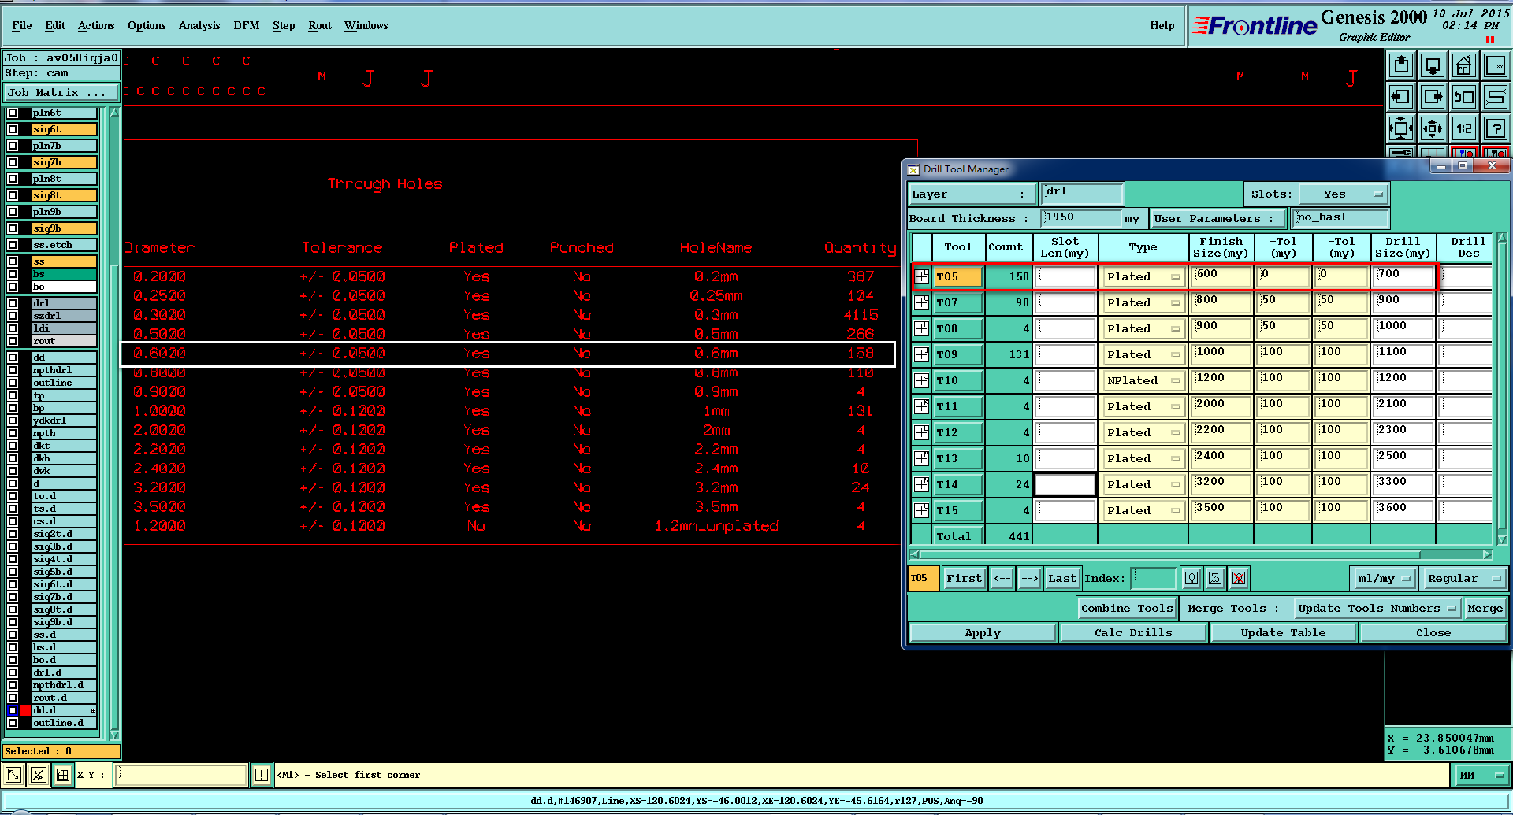Open the DFM menu
The width and height of the screenshot is (1513, 815).
pos(247,25)
